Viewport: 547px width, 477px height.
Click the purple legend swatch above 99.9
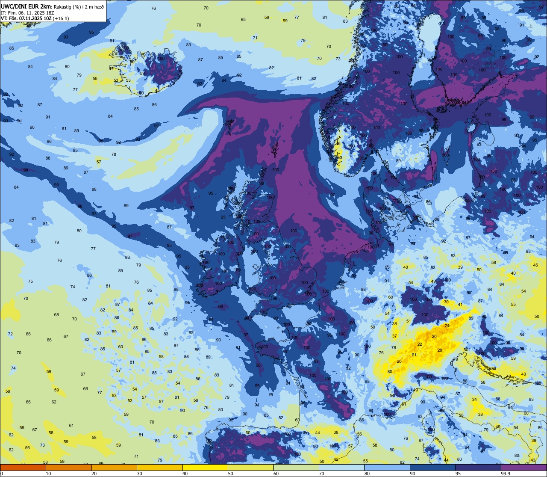[x=523, y=468]
